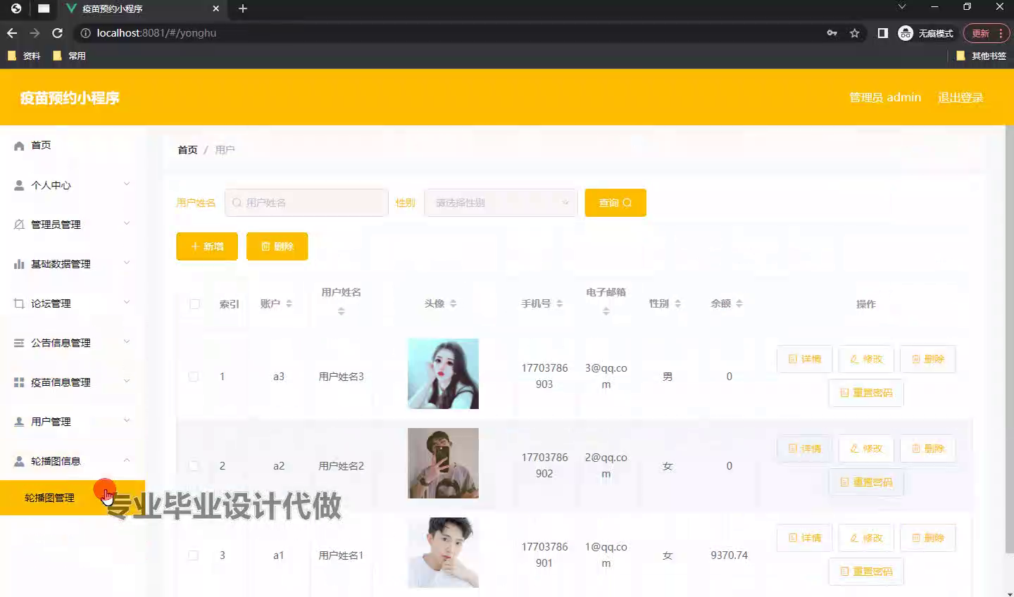Expand the 公告信息管理 menu chevron
Screen dimensions: 1014x597
127,342
